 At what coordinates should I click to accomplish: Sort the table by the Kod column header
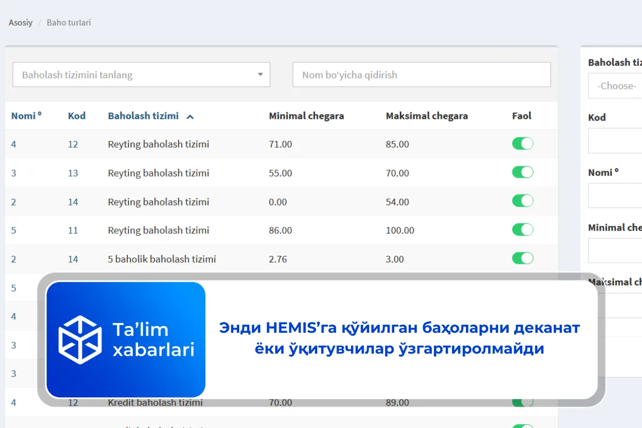tap(77, 116)
